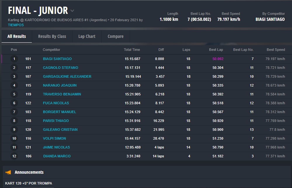
Task: Open GARGAGLIONE ALEXANDER's details
Action: click(67, 77)
